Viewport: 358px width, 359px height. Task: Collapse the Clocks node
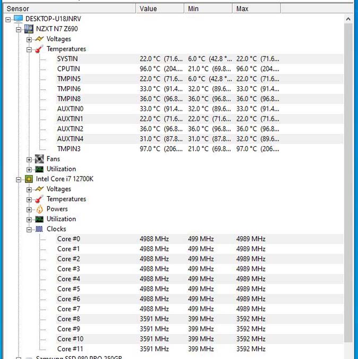tap(29, 230)
